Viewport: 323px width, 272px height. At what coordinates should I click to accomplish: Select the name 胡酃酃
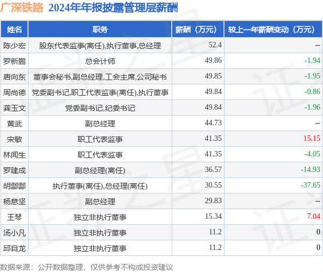(x=15, y=186)
